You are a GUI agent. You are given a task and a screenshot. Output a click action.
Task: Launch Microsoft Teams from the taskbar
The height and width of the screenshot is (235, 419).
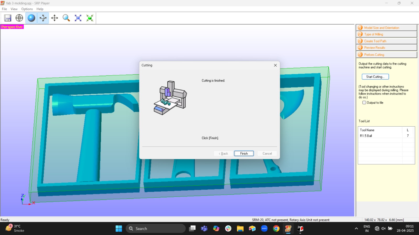204,228
